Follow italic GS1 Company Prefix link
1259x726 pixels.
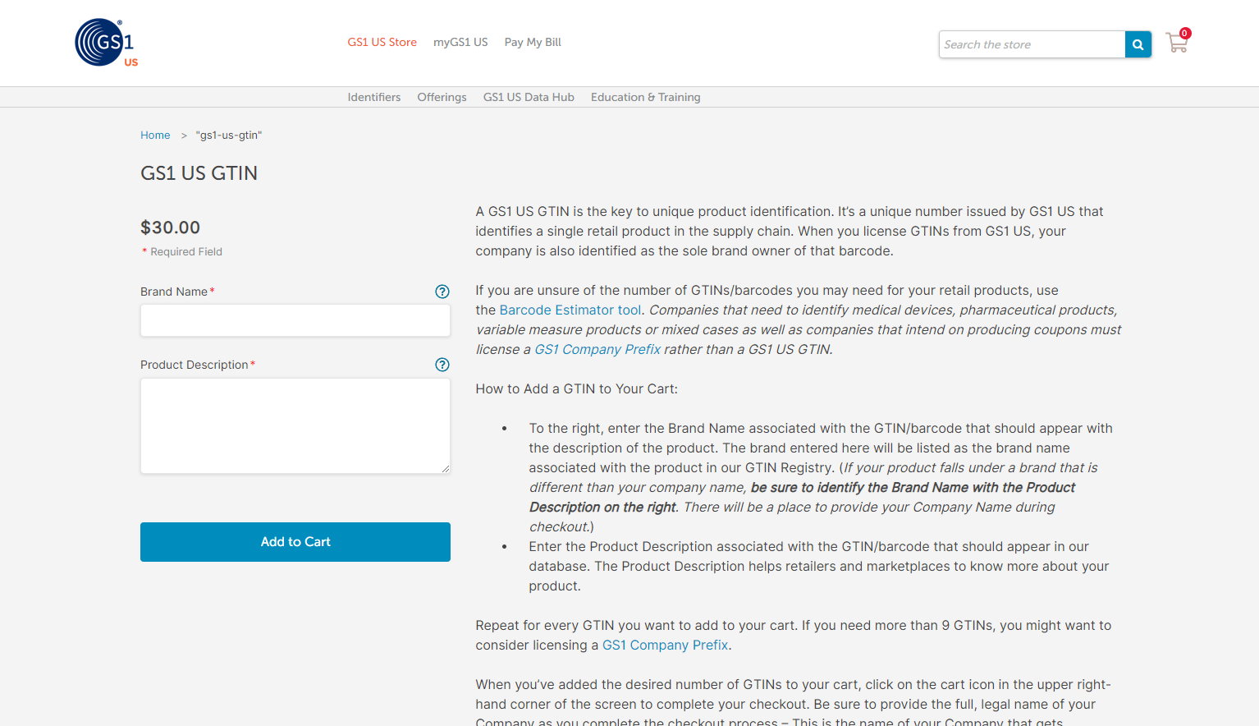click(x=597, y=350)
